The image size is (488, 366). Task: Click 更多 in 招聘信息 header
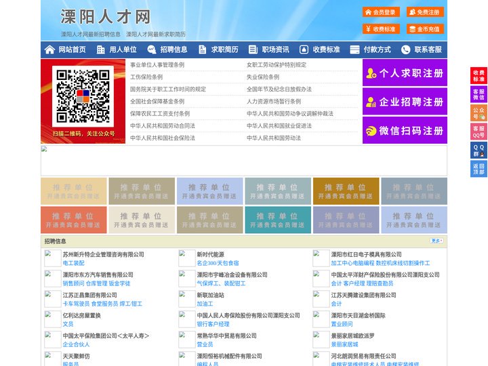[436, 241]
